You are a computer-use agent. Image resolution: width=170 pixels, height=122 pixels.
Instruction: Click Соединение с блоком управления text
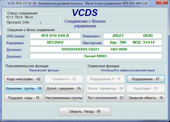85,24
